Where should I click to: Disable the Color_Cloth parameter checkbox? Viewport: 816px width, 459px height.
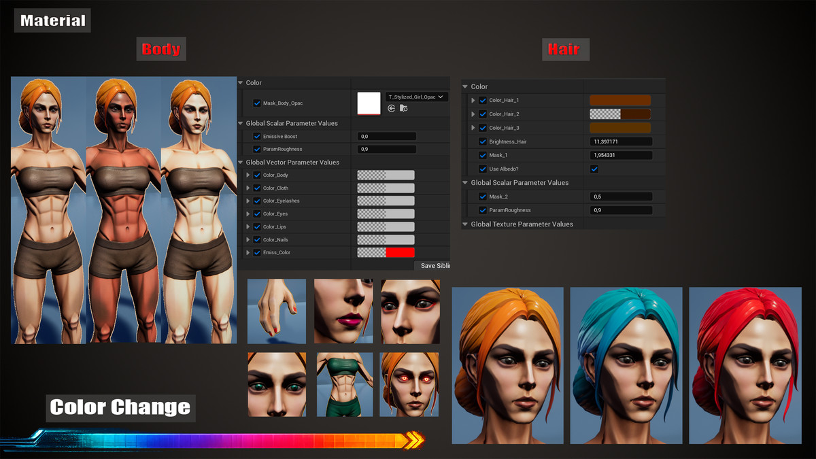coord(257,188)
